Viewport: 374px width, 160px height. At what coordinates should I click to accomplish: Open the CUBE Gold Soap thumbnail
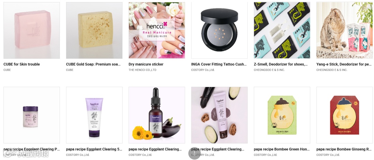point(94,30)
